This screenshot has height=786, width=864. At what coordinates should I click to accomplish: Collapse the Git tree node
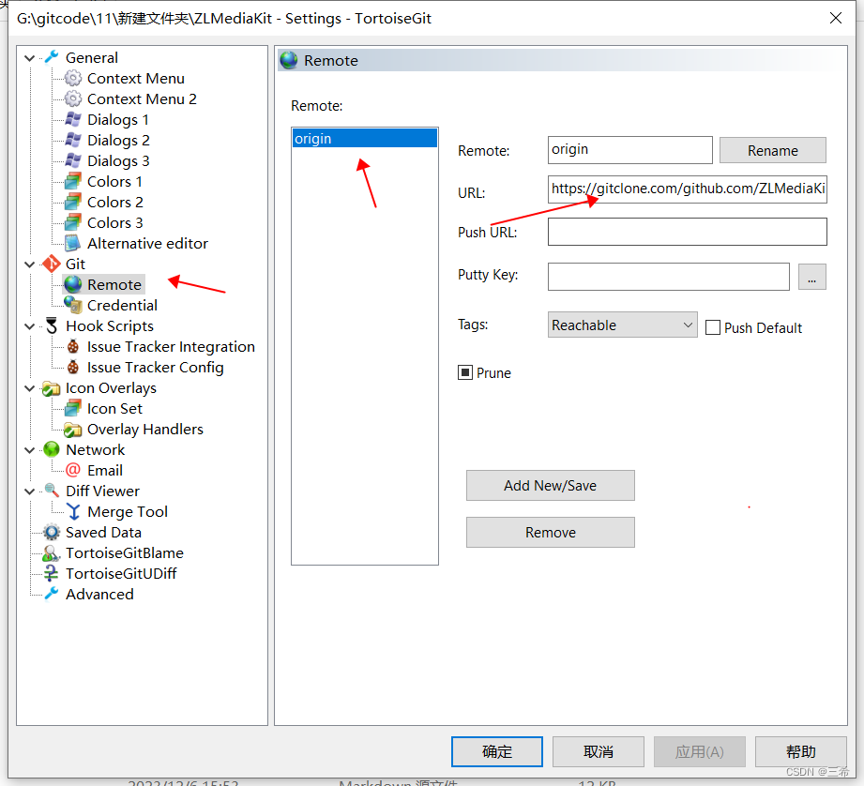[30, 265]
